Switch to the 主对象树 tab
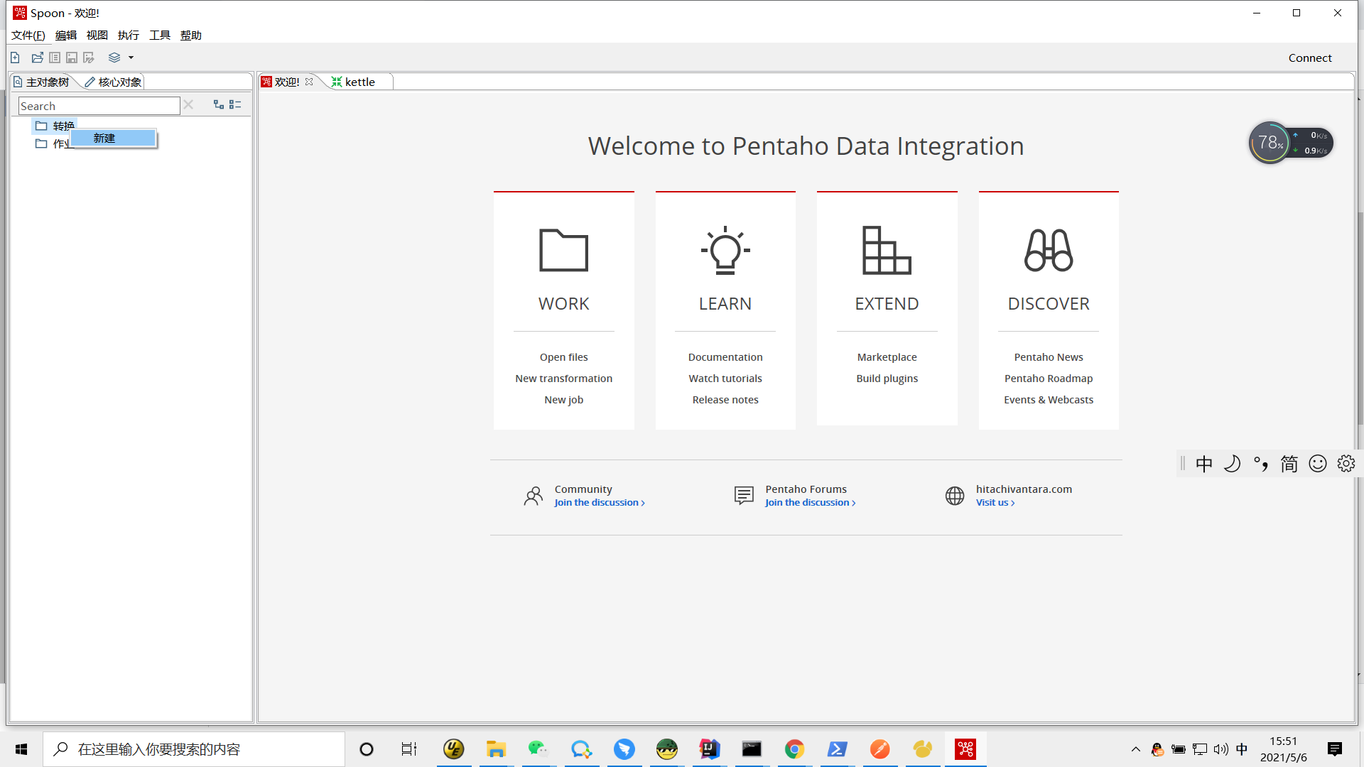This screenshot has width=1364, height=767. click(x=41, y=82)
